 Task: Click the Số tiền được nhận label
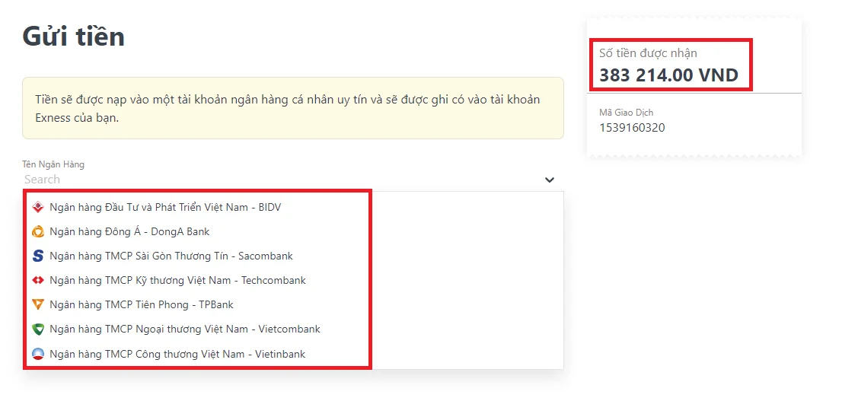648,53
